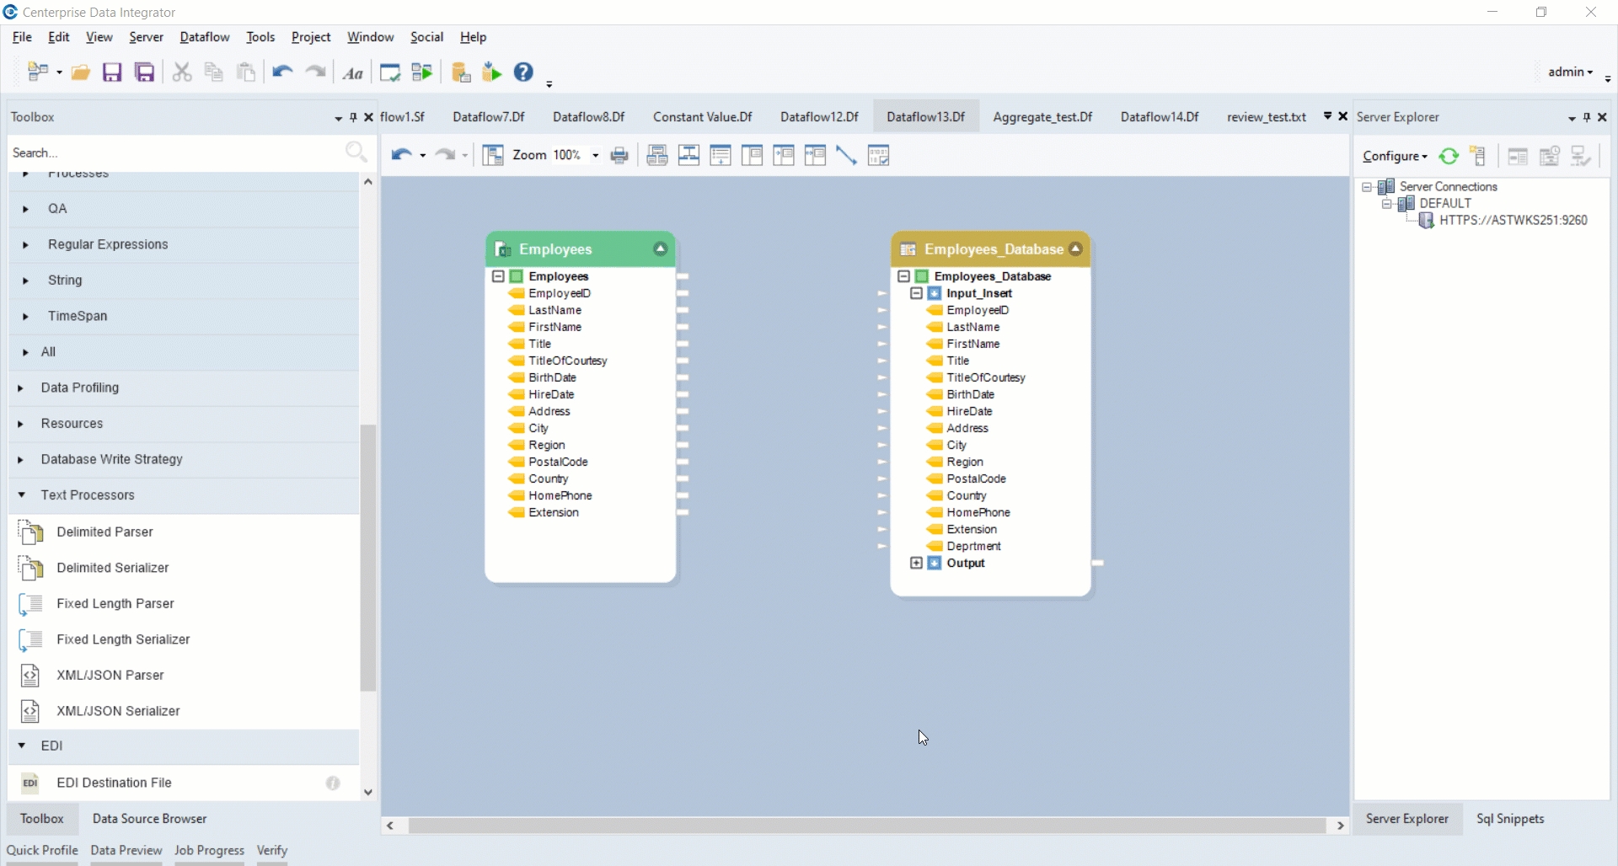Open the Data Source Browser tab
The image size is (1618, 866).
click(x=149, y=819)
